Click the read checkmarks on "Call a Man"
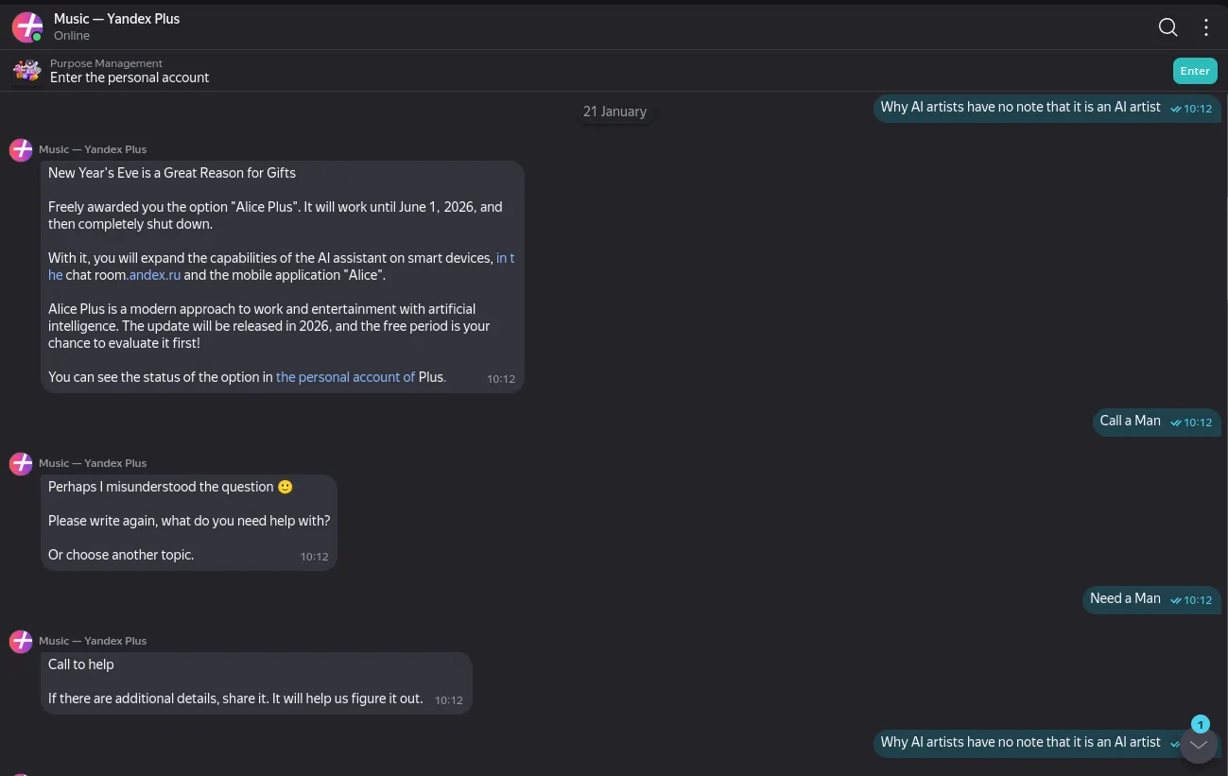 1176,422
